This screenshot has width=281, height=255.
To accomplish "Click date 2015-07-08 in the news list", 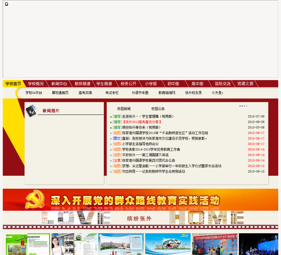I will pyautogui.click(x=256, y=116).
